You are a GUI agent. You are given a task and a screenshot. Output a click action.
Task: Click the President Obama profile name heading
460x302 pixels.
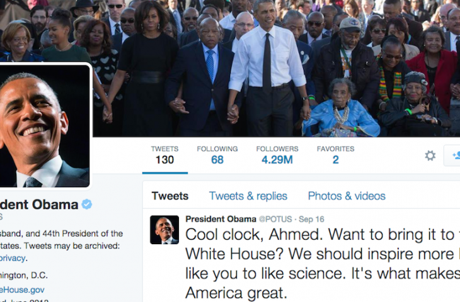[39, 204]
